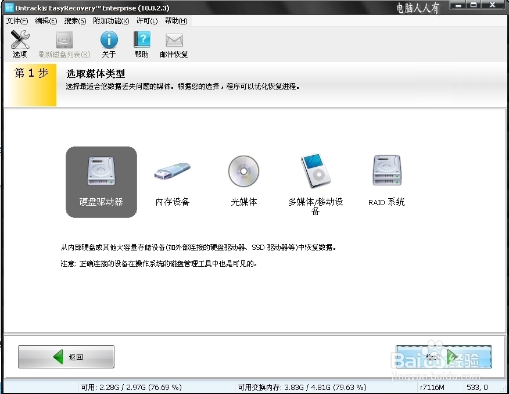Viewport: 509px width, 394px height.
Task: Open the 选项 options tool icon
Action: pyautogui.click(x=20, y=44)
